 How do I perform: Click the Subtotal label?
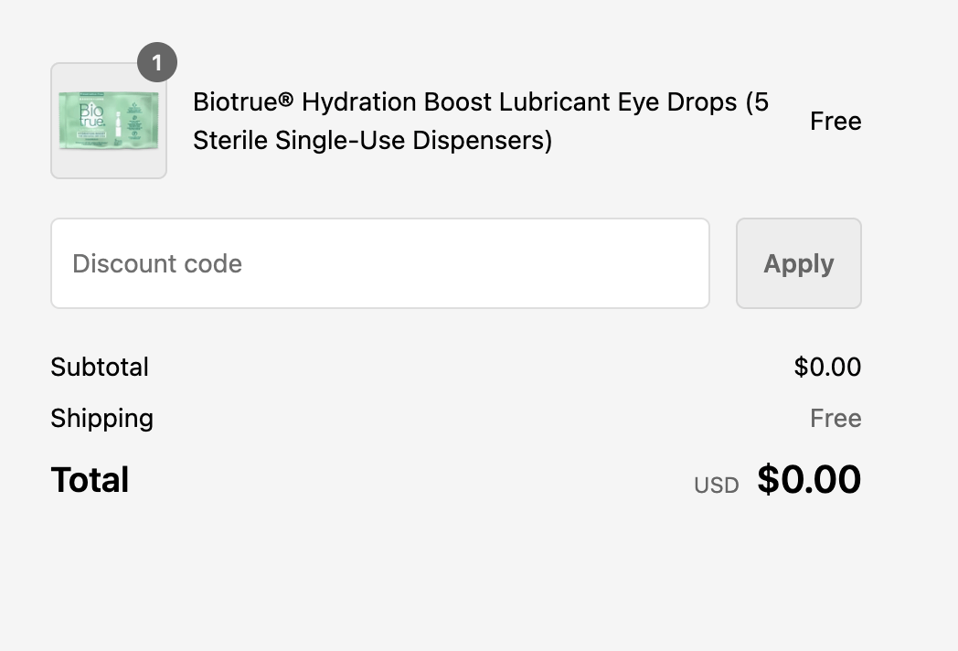pyautogui.click(x=100, y=367)
